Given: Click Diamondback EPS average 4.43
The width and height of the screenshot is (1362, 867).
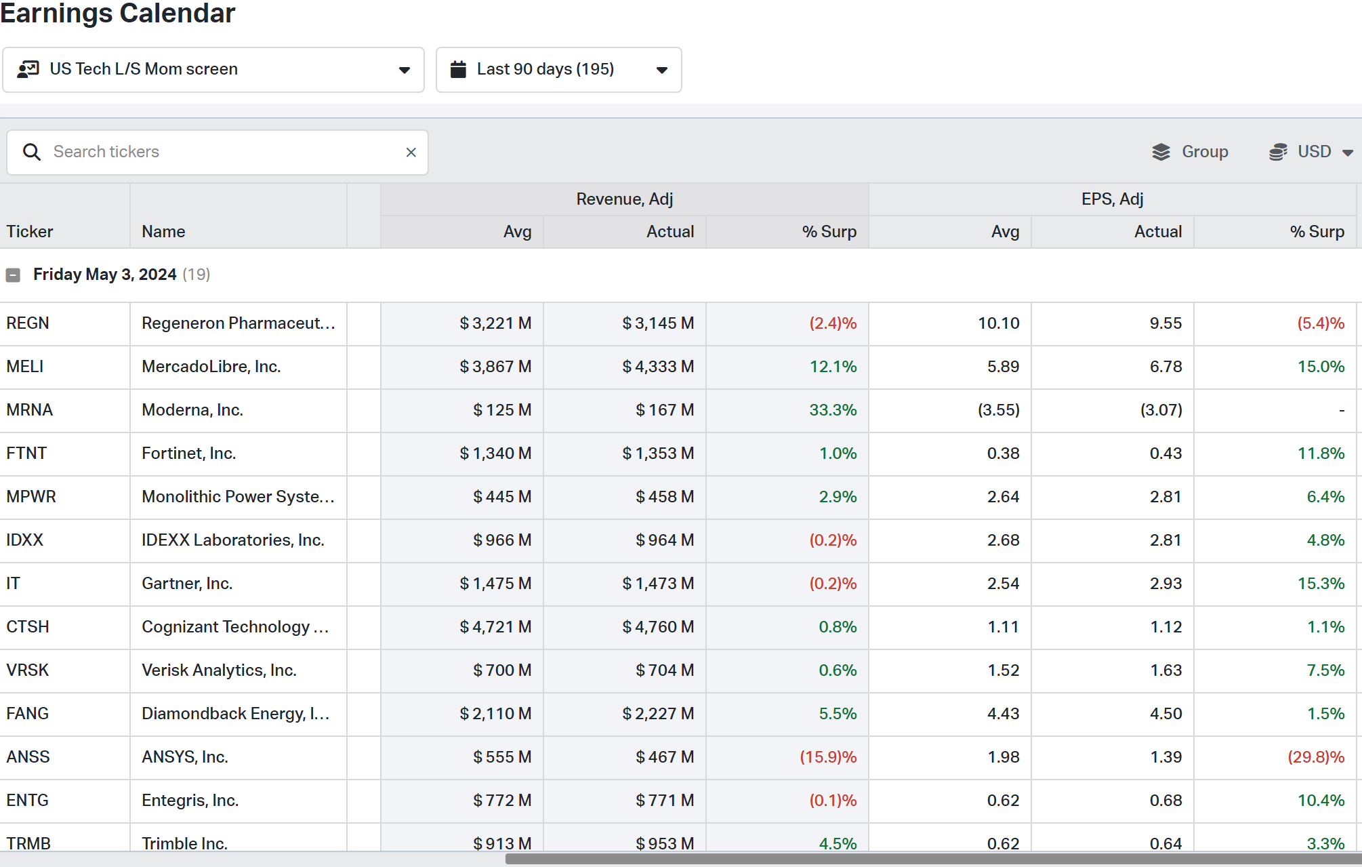Looking at the screenshot, I should [1003, 714].
